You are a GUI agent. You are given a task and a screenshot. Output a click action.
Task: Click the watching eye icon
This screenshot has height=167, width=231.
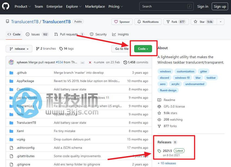[159, 120]
